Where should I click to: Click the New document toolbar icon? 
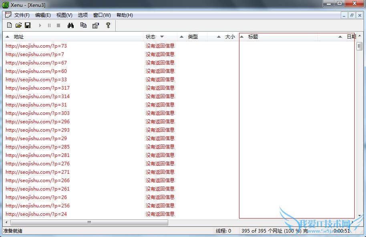[9, 25]
